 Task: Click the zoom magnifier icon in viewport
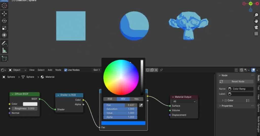[x=256, y=15]
